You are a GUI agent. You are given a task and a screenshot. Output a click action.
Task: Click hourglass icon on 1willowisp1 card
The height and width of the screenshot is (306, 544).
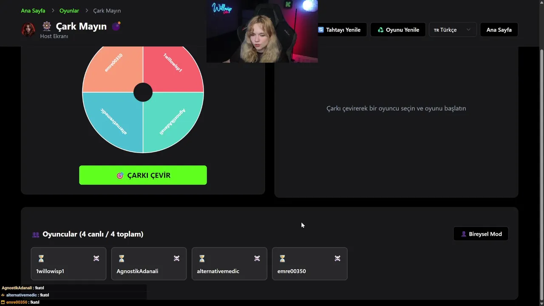pos(41,258)
